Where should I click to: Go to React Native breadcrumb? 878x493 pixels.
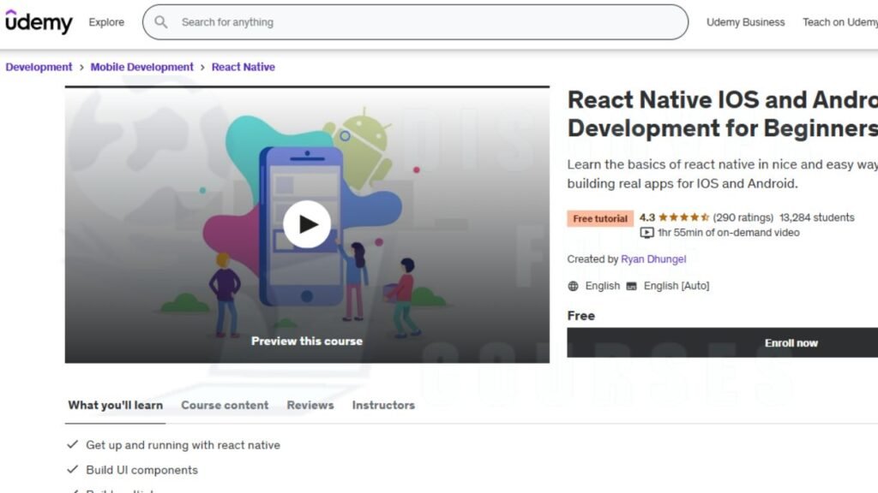[x=243, y=67]
